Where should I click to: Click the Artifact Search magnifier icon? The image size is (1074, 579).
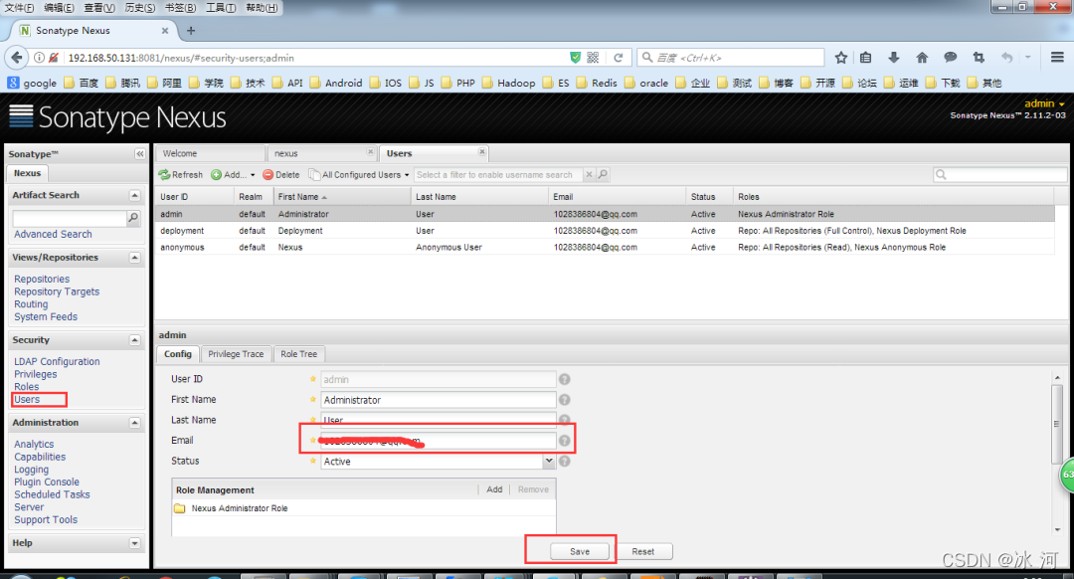(x=133, y=218)
